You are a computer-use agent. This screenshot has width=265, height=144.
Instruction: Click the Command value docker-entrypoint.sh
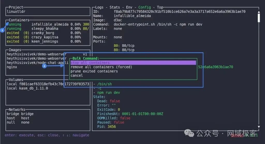158,24
